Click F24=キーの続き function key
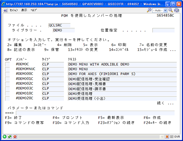183x141 pixels. point(157,123)
